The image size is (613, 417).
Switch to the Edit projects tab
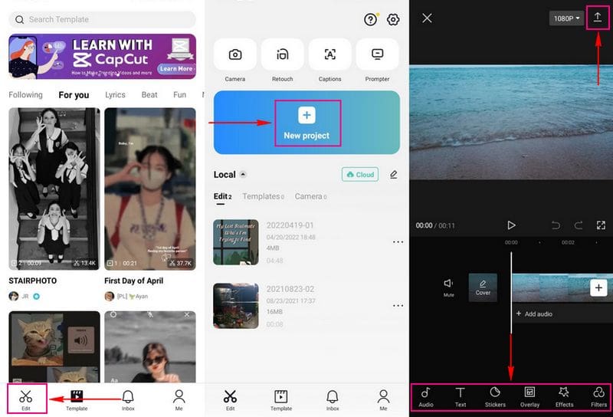pyautogui.click(x=222, y=196)
